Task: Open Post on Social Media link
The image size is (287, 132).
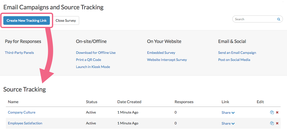Action: [x=234, y=60]
